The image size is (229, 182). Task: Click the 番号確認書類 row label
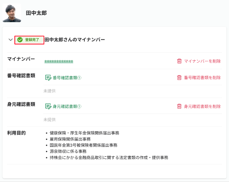click(x=21, y=76)
